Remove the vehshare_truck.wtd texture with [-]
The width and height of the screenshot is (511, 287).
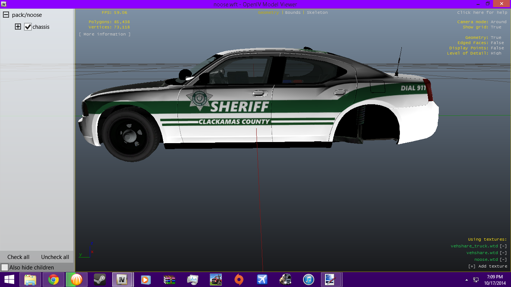[x=503, y=246]
